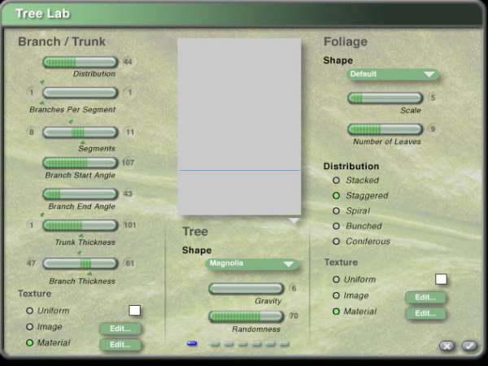Viewport: 488px width, 366px height.
Task: Click the Gravity value 6
Action: point(294,288)
